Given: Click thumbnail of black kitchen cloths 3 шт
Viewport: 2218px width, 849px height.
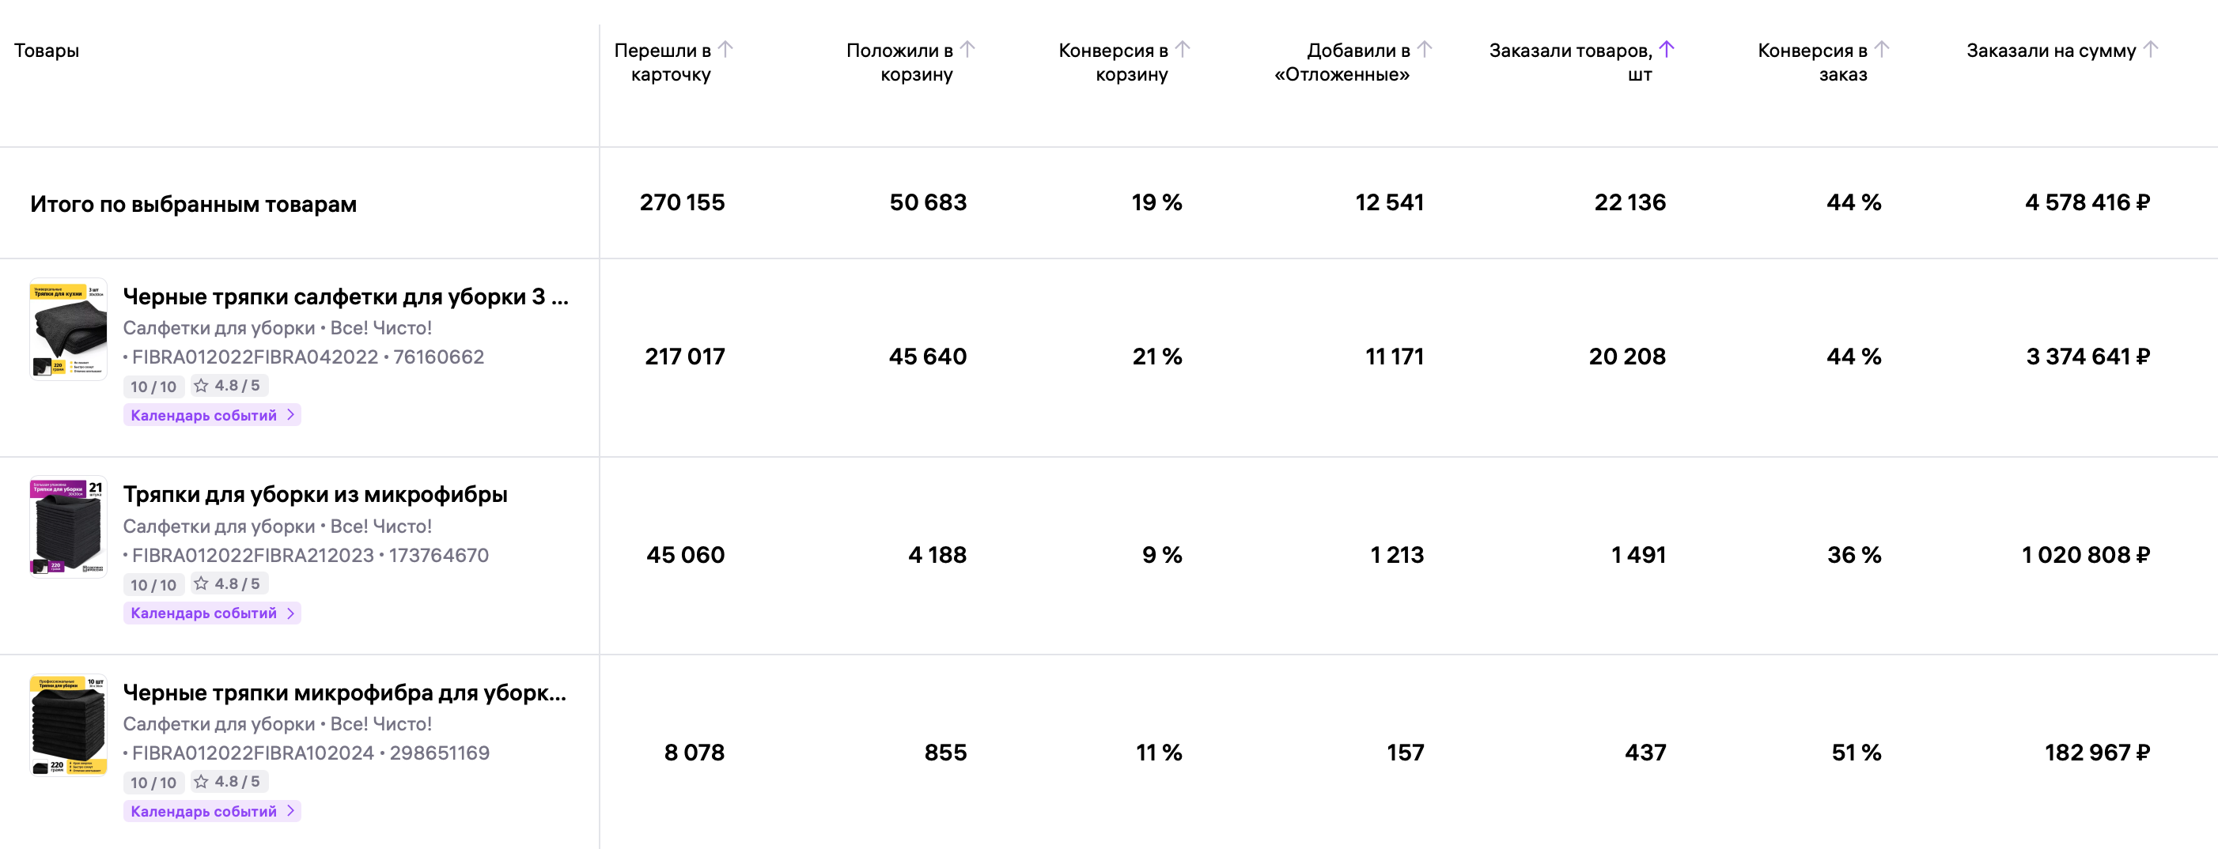Looking at the screenshot, I should pyautogui.click(x=68, y=330).
